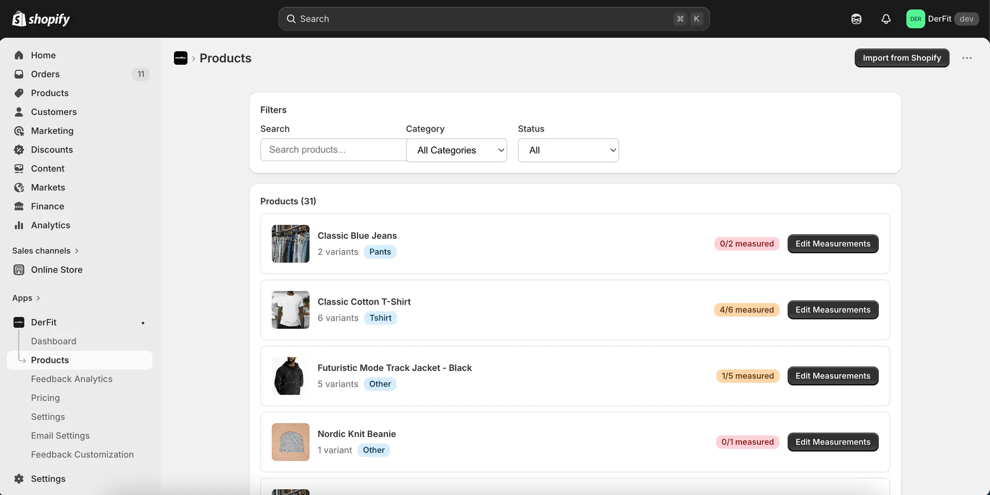The image size is (990, 495).
Task: Click the Products (31) heading
Action: [288, 201]
